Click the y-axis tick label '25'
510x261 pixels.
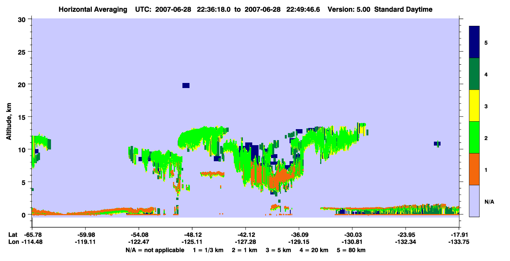[x=23, y=52]
